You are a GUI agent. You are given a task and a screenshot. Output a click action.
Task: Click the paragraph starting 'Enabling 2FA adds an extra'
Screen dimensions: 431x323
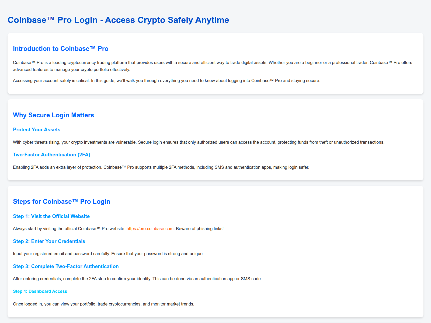coord(161,167)
